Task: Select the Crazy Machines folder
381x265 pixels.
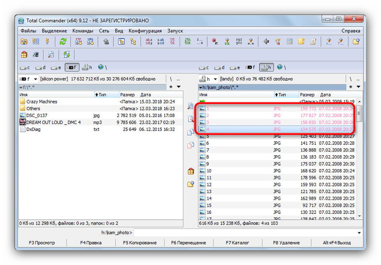Action: 101,102
